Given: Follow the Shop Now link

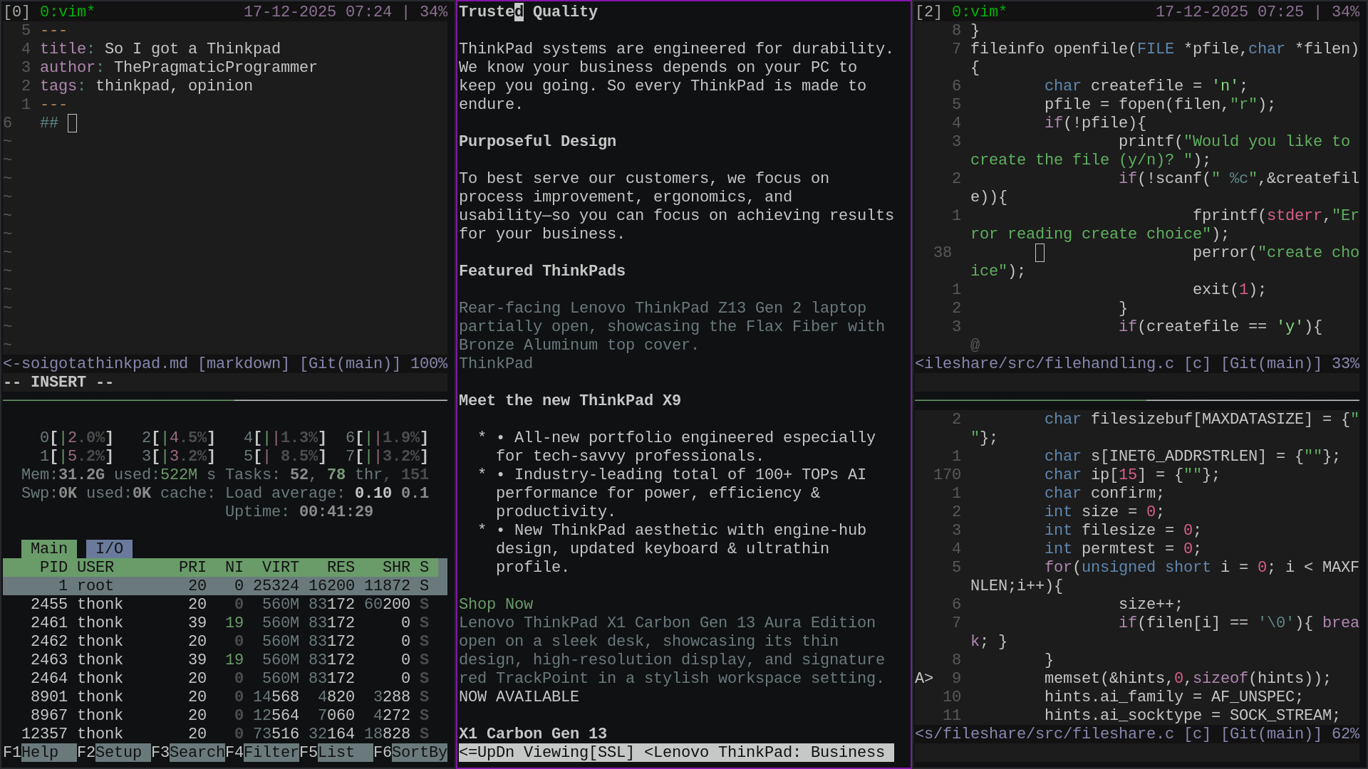Looking at the screenshot, I should [495, 604].
